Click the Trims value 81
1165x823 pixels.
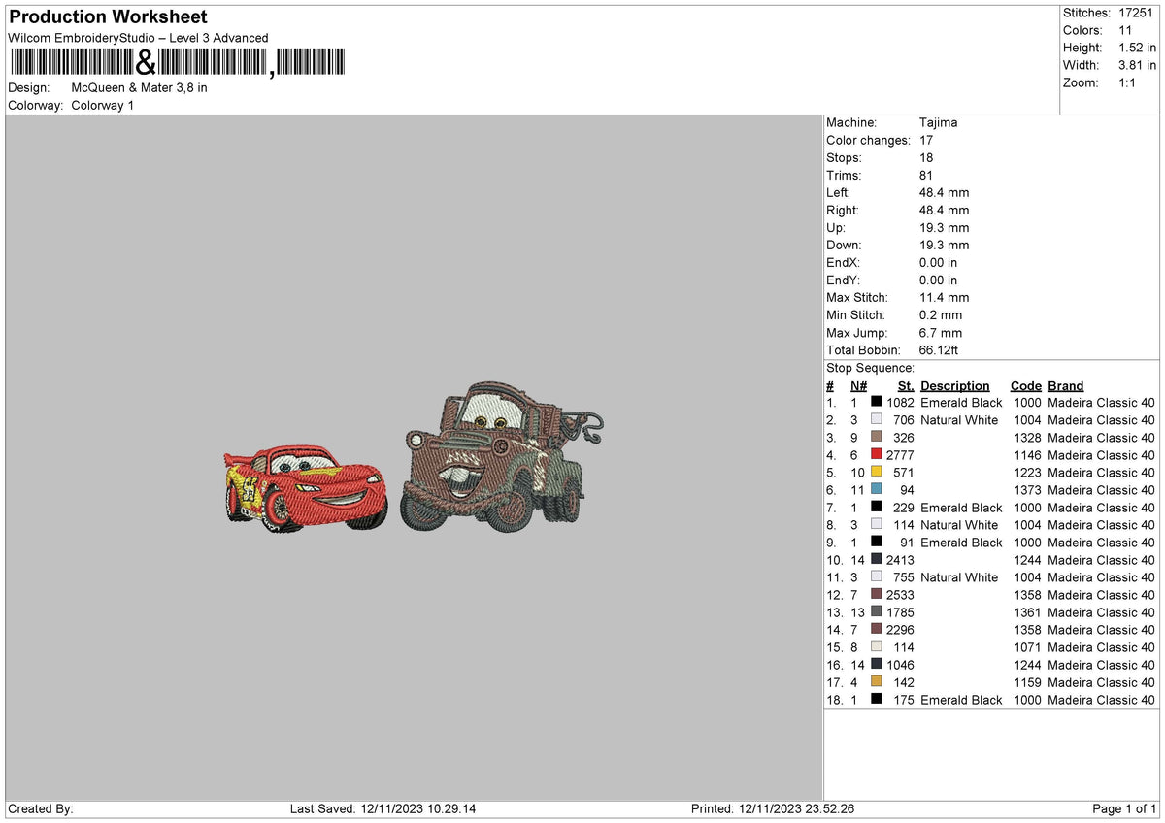[926, 176]
